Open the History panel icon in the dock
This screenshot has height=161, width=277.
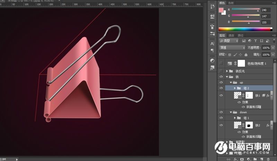point(212,7)
